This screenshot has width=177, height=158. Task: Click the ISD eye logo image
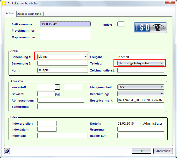(x=150, y=27)
